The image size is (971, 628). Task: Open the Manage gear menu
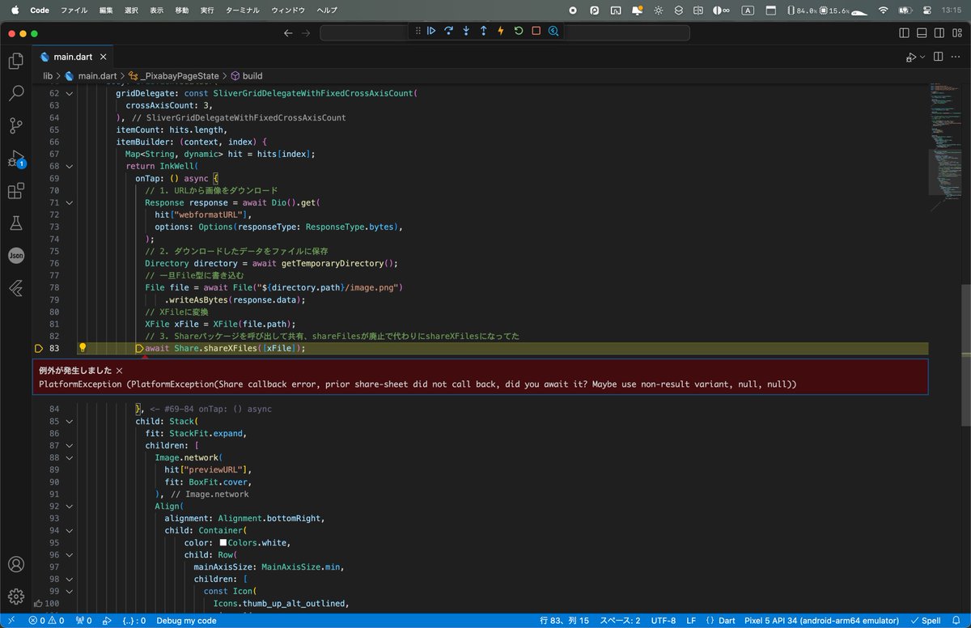tap(15, 596)
